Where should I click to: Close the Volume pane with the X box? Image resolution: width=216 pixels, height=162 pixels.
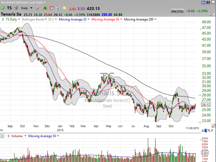coord(3,136)
